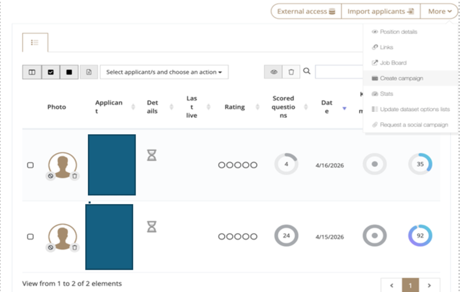The width and height of the screenshot is (460, 292).
Task: Click the magnifier search icon
Action: tap(307, 71)
